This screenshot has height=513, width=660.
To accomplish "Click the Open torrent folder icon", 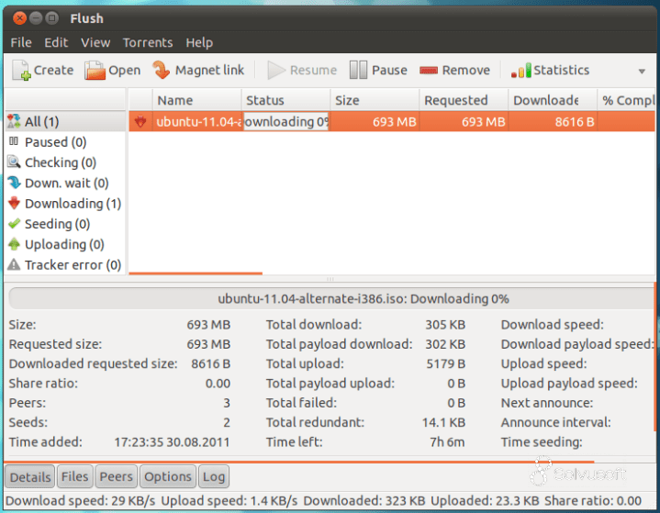I will coord(95,70).
